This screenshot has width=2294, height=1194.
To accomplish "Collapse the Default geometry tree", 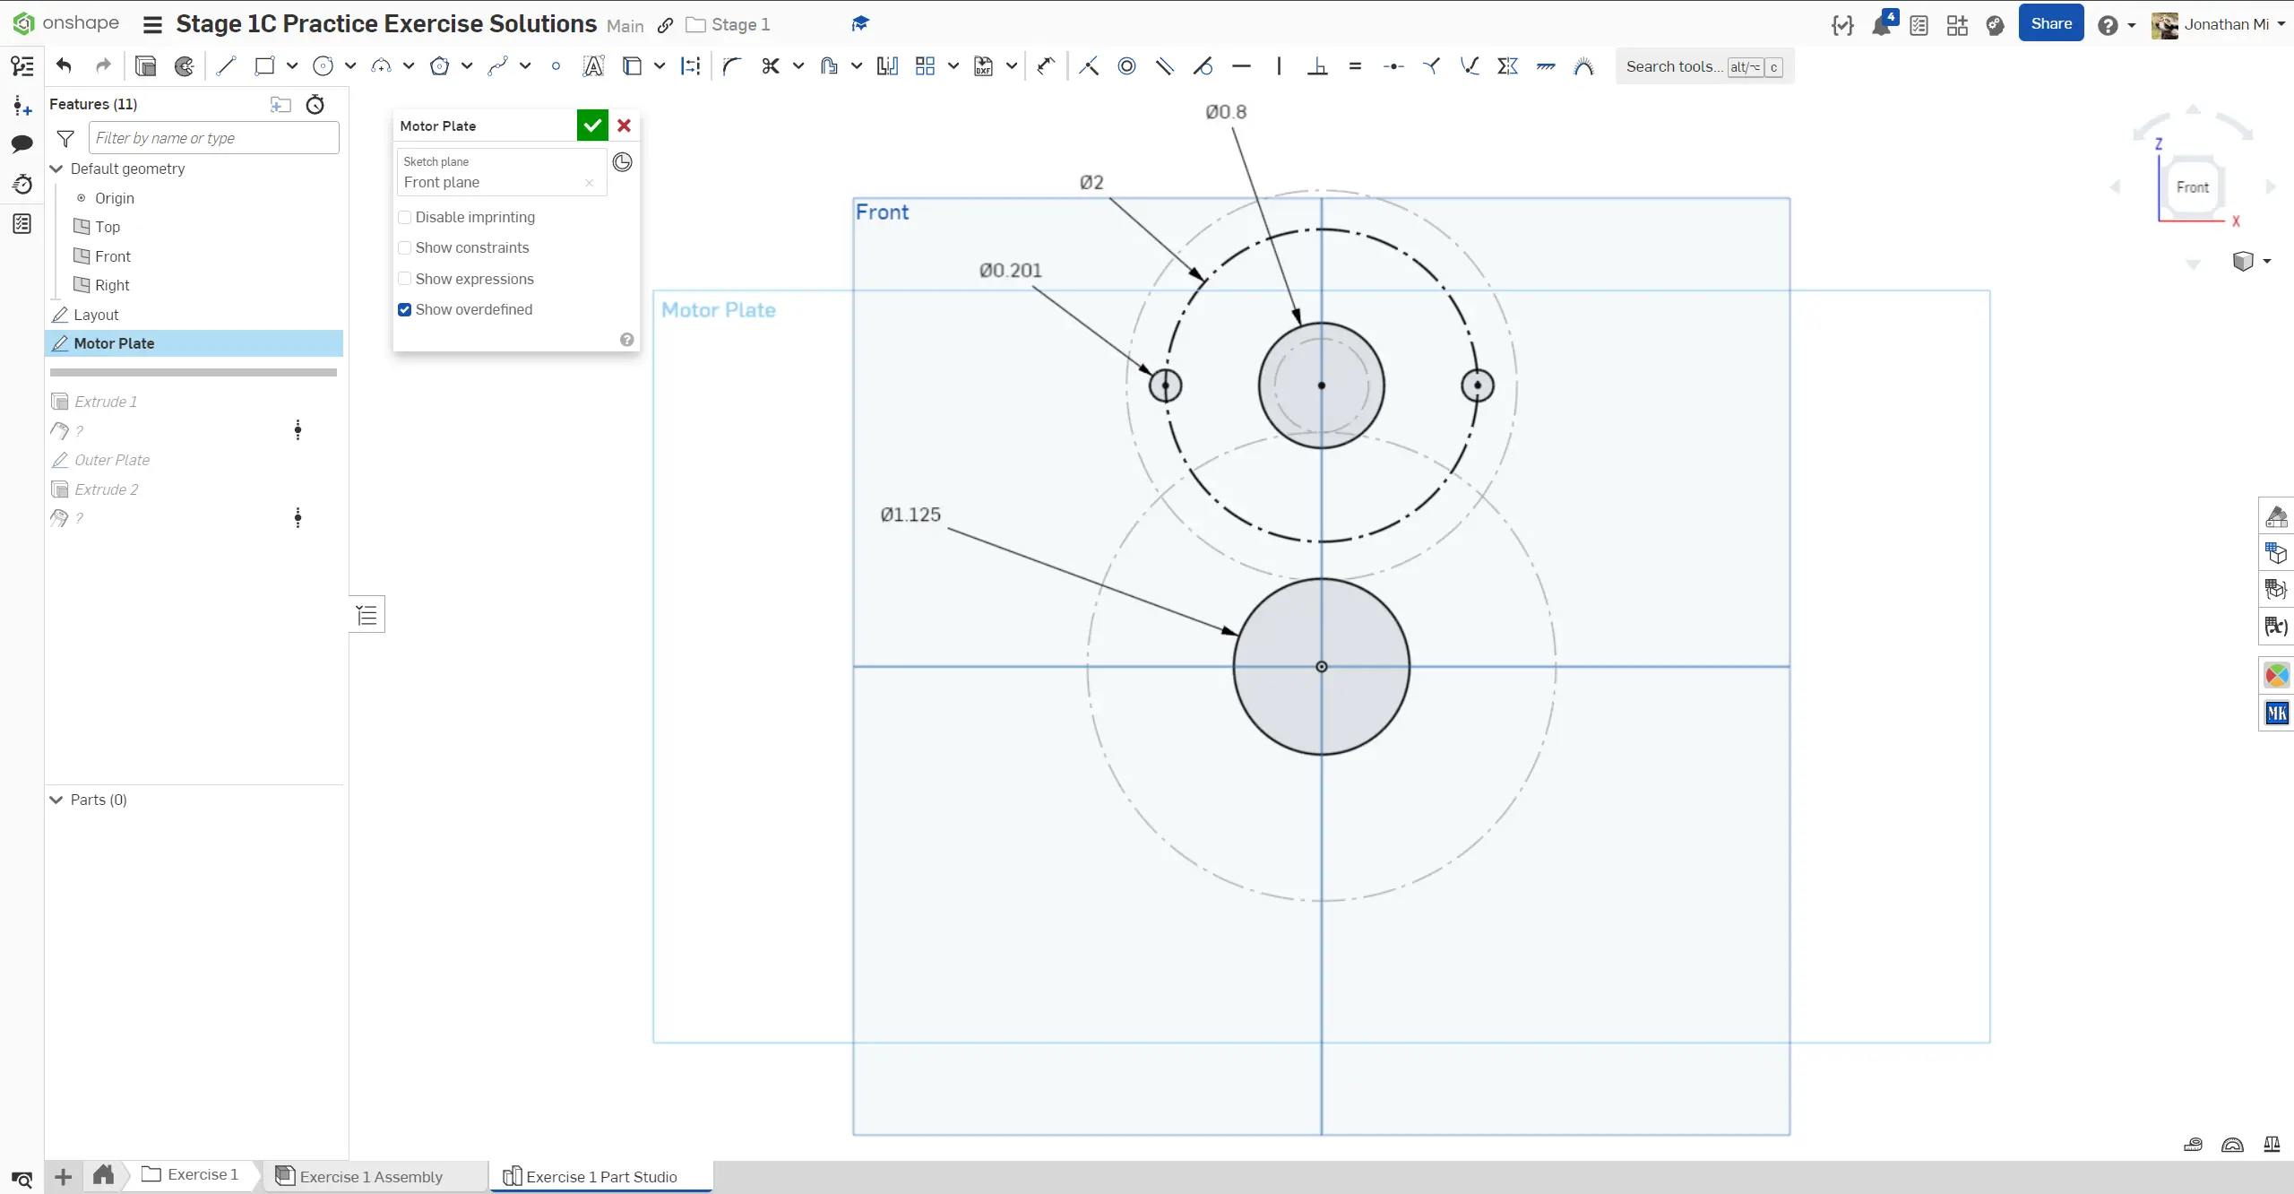I will (56, 169).
